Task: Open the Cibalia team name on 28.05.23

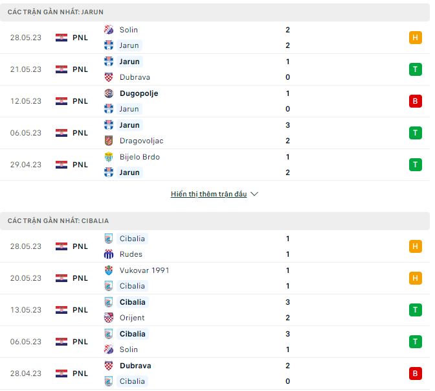Action: pyautogui.click(x=132, y=239)
